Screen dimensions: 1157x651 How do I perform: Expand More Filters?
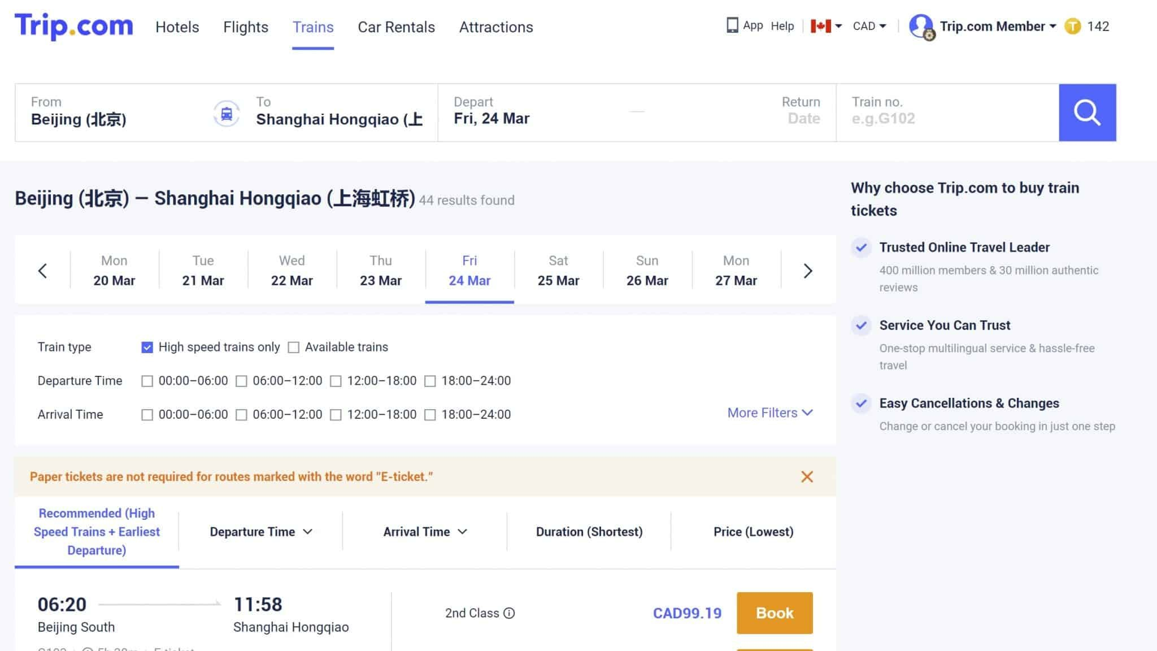[x=770, y=413]
